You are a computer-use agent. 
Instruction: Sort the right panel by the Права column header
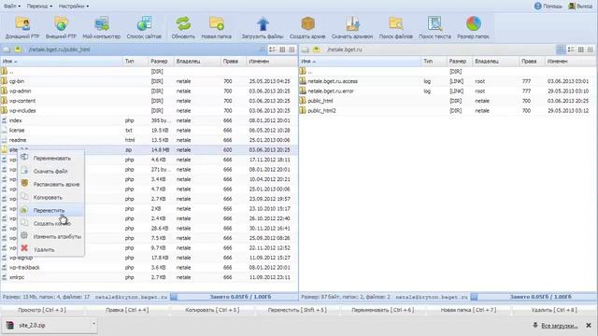(x=532, y=61)
